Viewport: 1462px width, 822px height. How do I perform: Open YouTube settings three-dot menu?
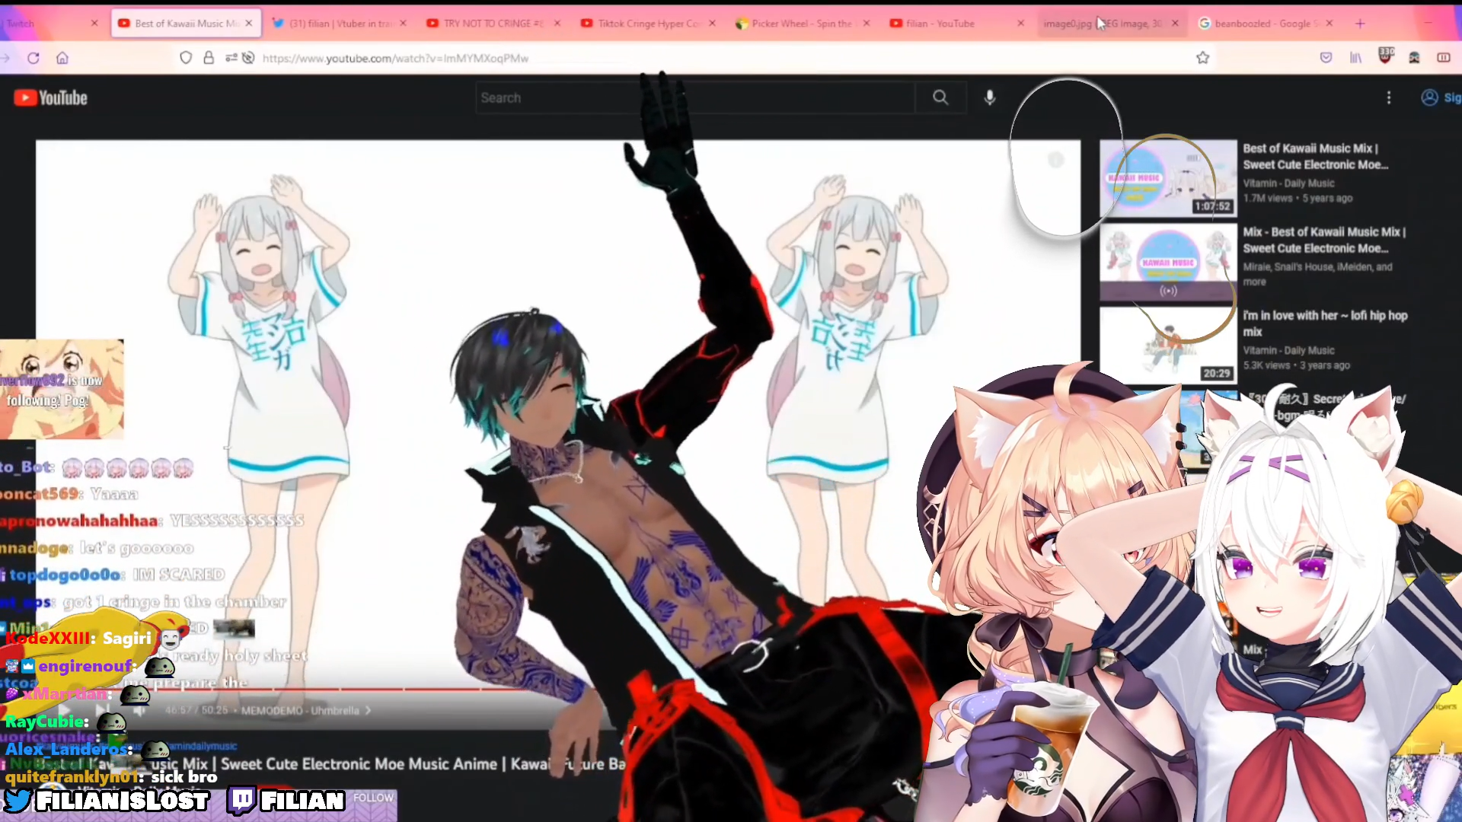pos(1389,97)
